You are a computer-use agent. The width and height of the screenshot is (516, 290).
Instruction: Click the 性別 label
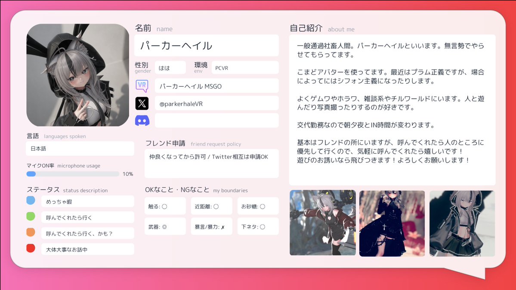tap(142, 65)
